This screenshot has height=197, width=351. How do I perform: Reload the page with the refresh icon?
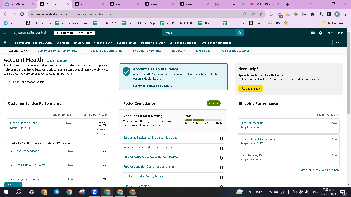22,14
